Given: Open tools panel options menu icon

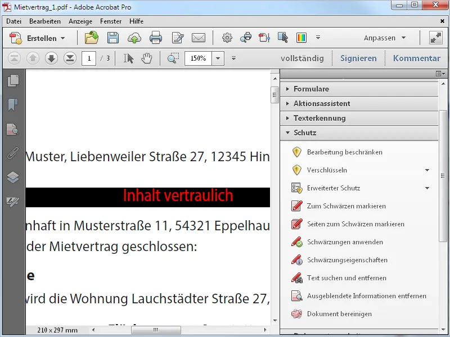Looking at the screenshot, I should click(x=440, y=74).
